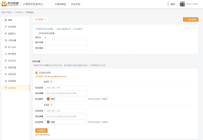Close the 指令配置1 tab
The image size is (203, 140).
point(45,20)
